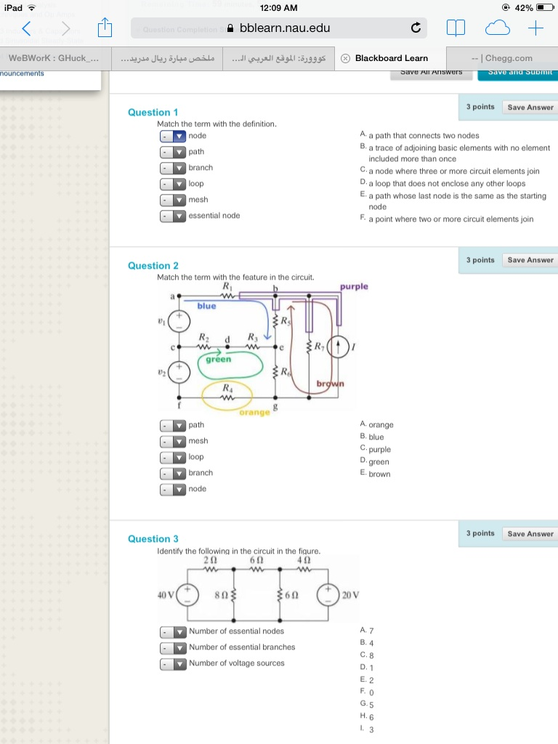The width and height of the screenshot is (558, 744).
Task: Open the share sheet icon
Action: tap(105, 28)
